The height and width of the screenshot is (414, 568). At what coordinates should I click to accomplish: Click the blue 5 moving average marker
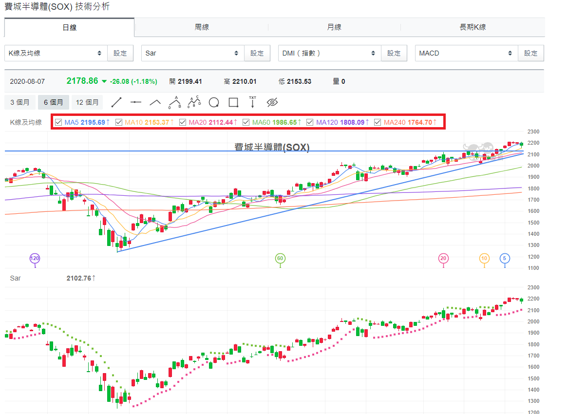pyautogui.click(x=505, y=258)
